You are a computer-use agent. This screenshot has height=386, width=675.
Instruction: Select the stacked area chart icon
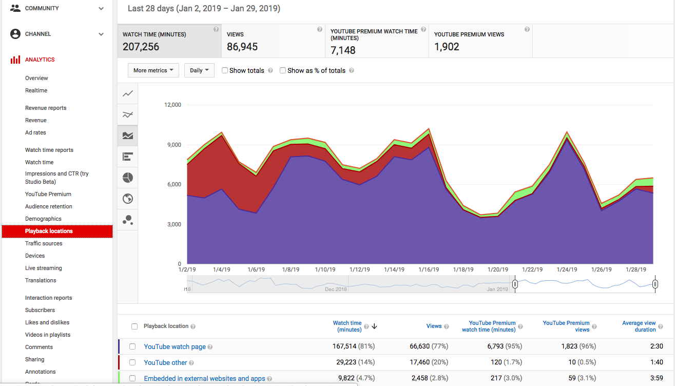[x=128, y=136]
